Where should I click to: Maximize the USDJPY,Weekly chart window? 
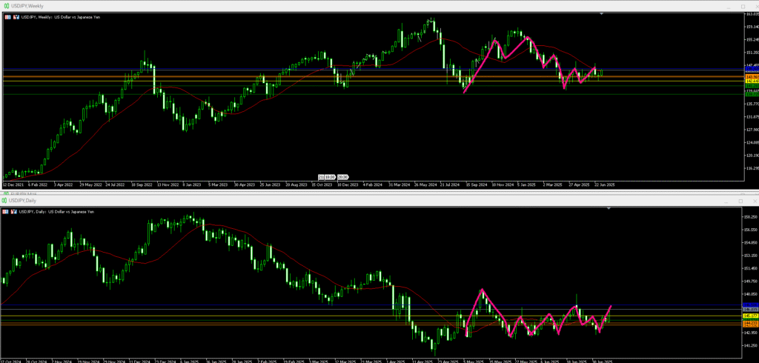743,6
